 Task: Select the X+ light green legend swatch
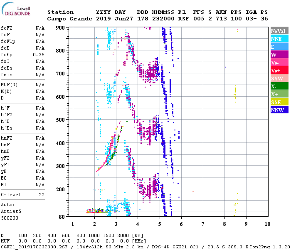click(x=279, y=94)
